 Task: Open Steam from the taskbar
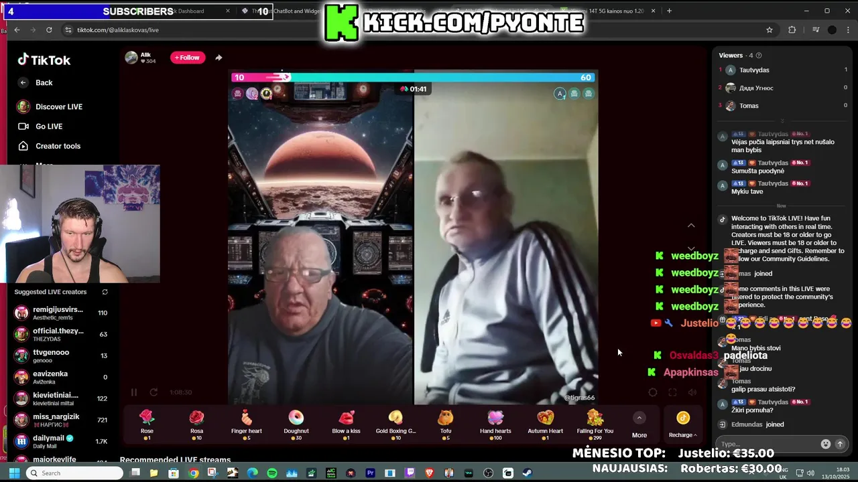pyautogui.click(x=528, y=473)
